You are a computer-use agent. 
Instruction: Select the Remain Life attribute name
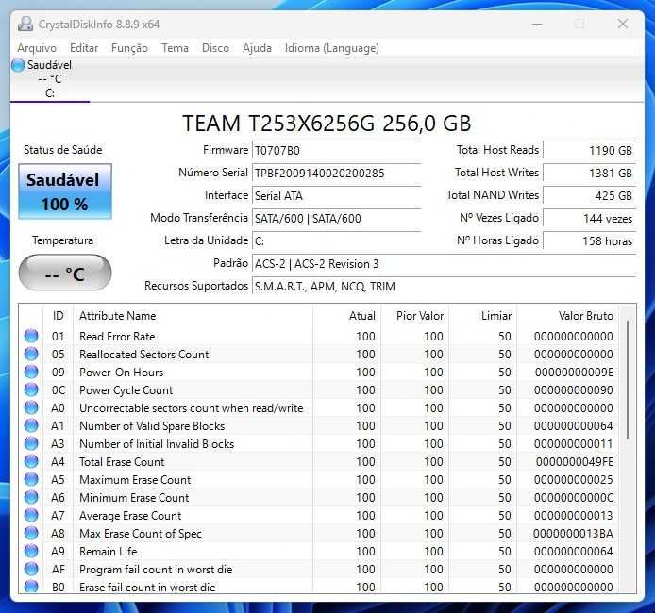click(x=109, y=552)
